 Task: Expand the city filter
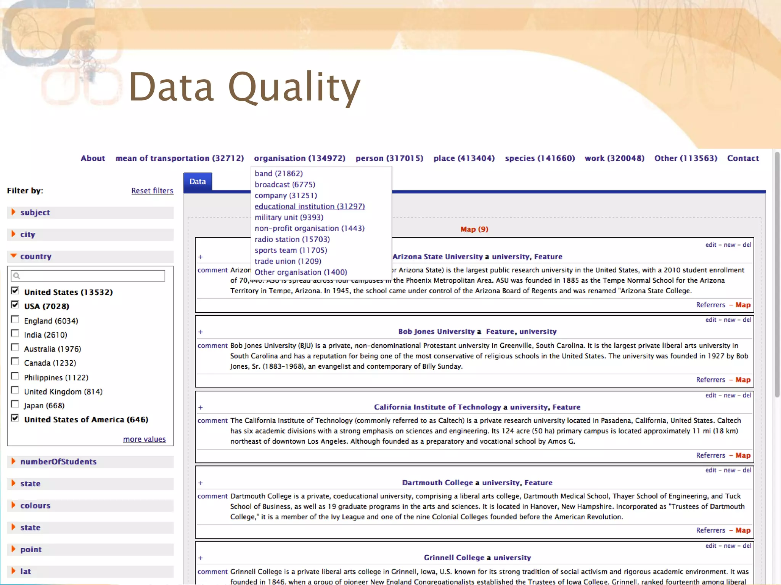click(90, 235)
